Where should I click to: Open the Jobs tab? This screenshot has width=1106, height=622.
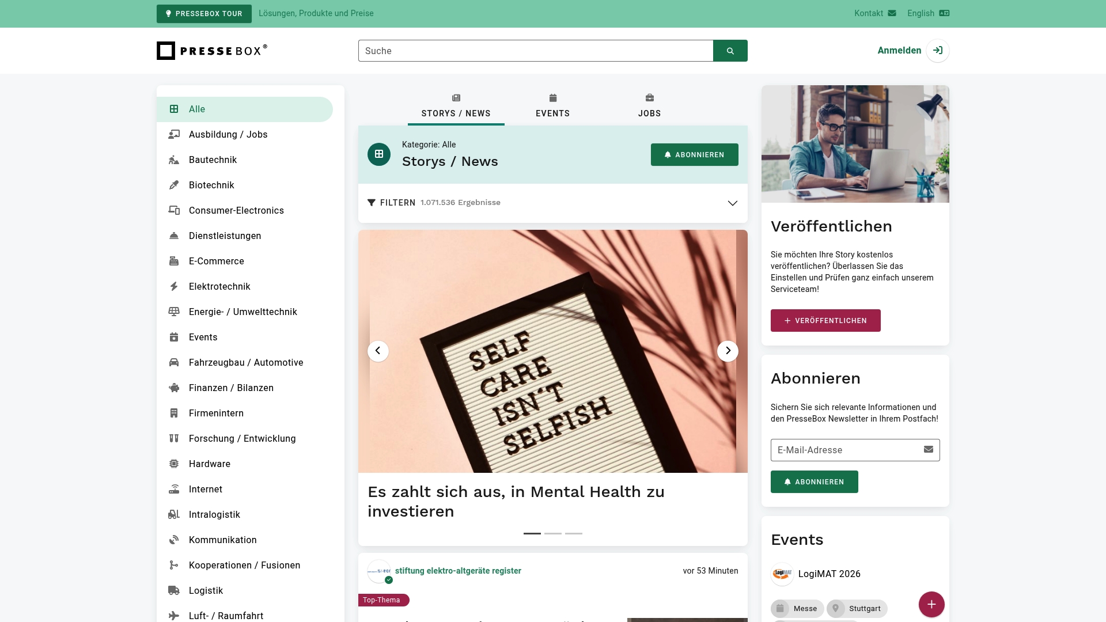(649, 105)
